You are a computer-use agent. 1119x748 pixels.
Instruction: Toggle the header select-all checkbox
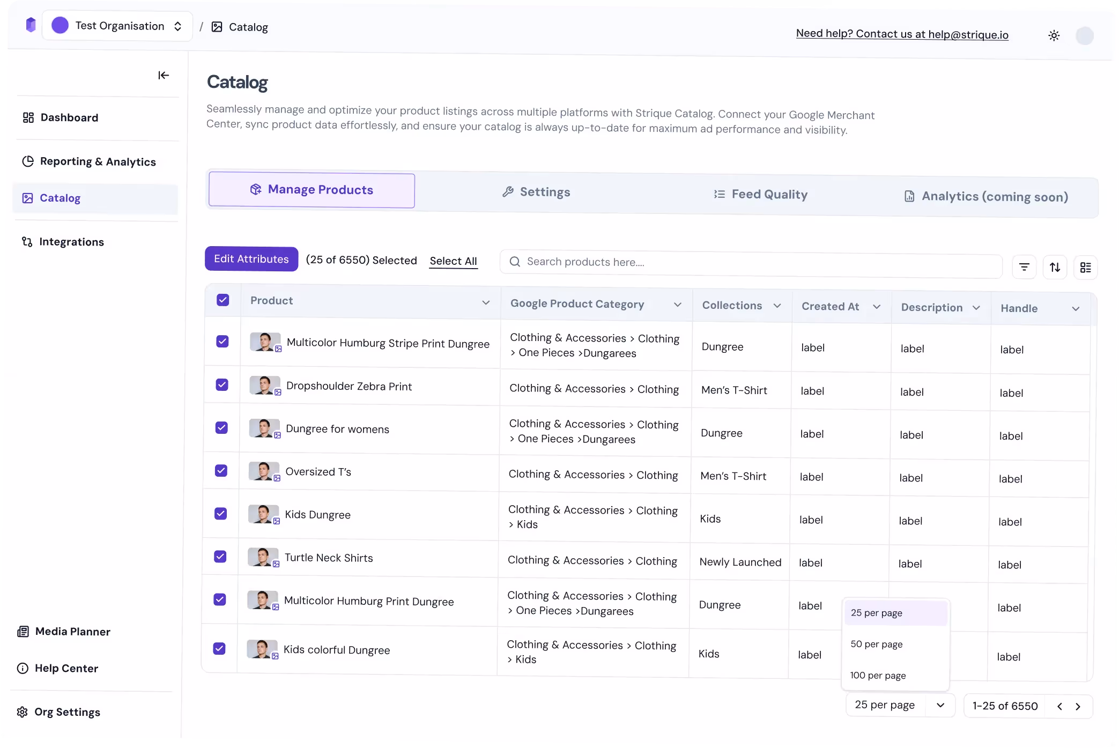[223, 300]
